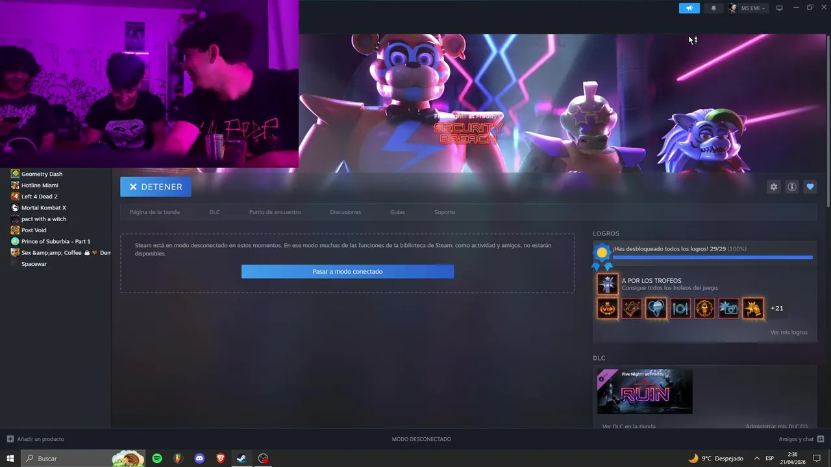This screenshot has width=831, height=467.
Task: Expand the +21 more achievements
Action: tap(777, 309)
